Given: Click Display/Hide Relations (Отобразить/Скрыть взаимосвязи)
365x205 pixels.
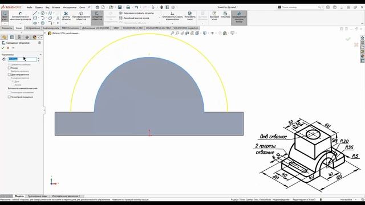Looking at the screenshot, I should [x=172, y=17].
